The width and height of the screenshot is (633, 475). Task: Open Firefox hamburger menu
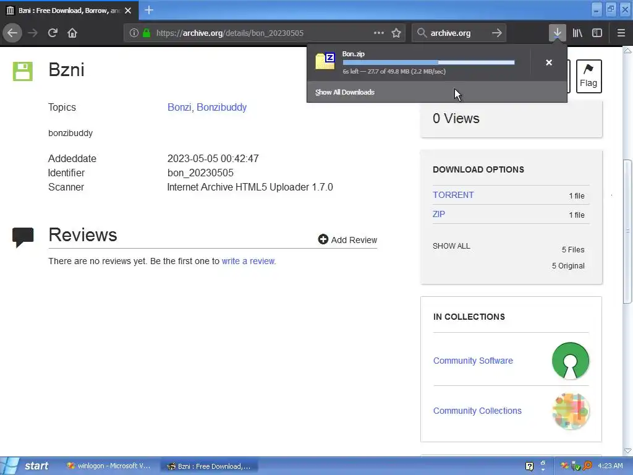621,33
